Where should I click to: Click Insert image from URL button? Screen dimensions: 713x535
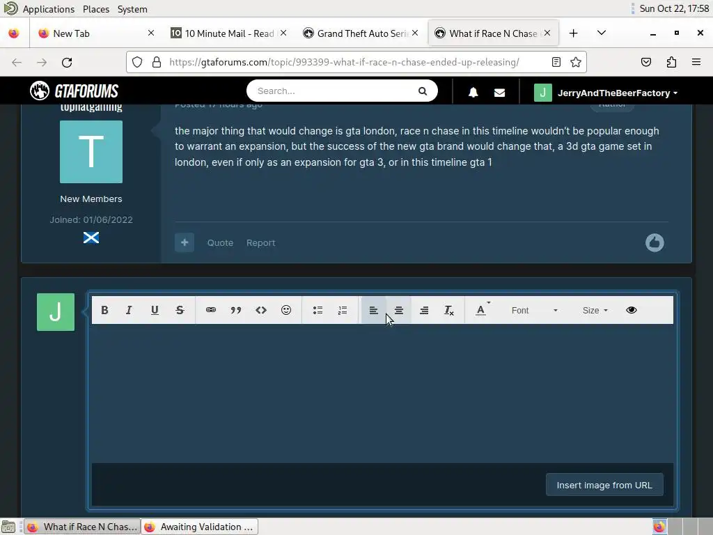point(604,485)
